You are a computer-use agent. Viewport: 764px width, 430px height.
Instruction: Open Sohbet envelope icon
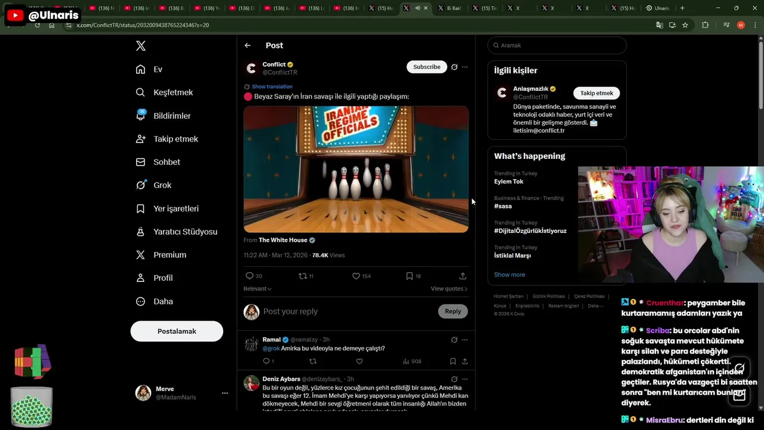click(140, 162)
